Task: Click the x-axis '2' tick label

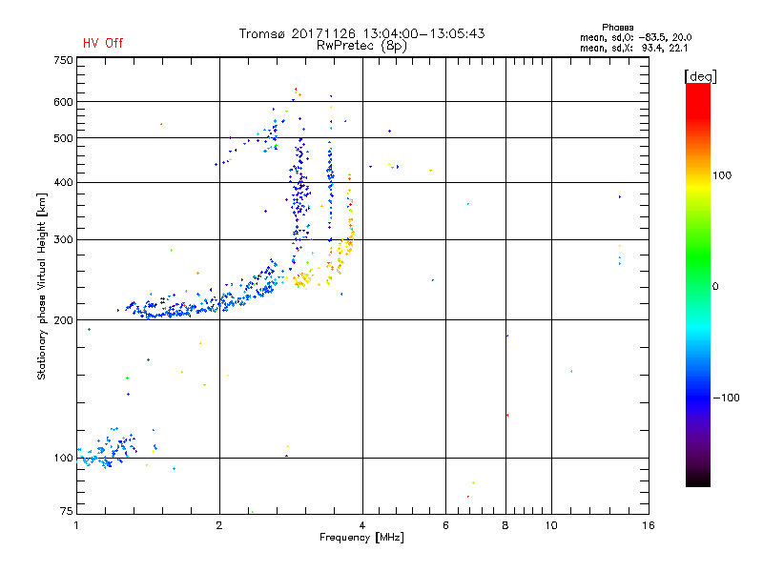Action: pyautogui.click(x=219, y=525)
